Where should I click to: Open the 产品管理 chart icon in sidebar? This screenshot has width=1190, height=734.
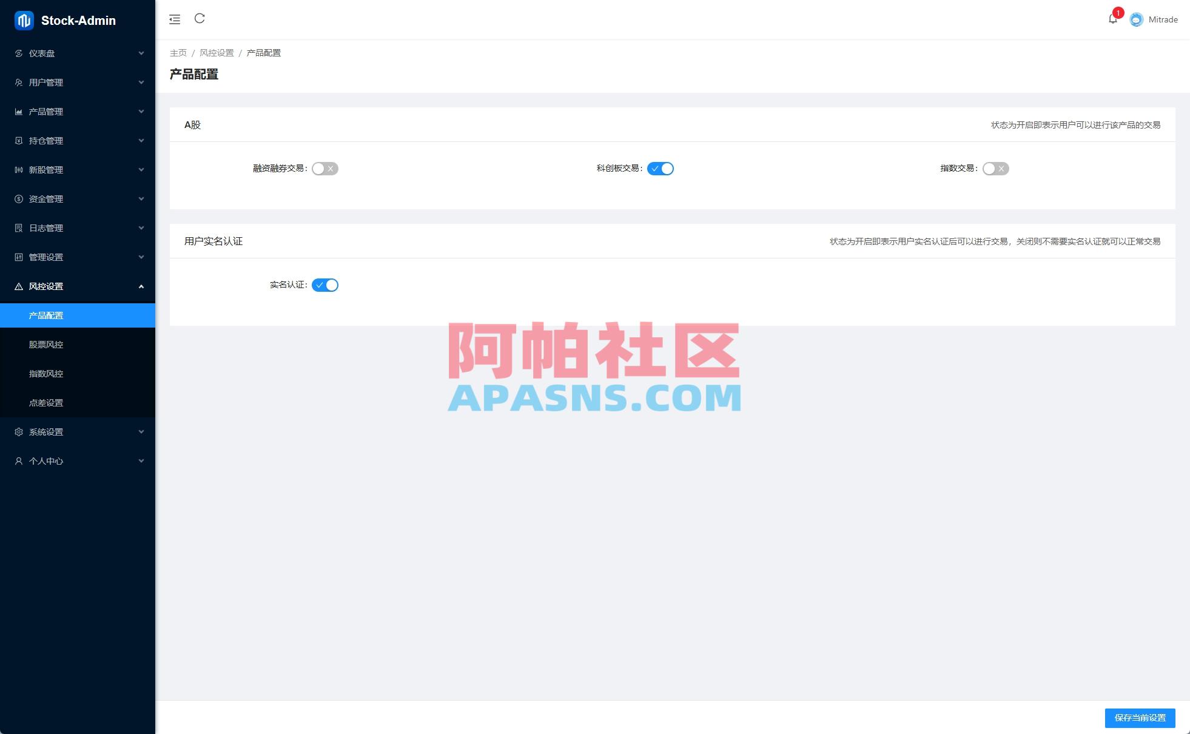click(x=18, y=112)
